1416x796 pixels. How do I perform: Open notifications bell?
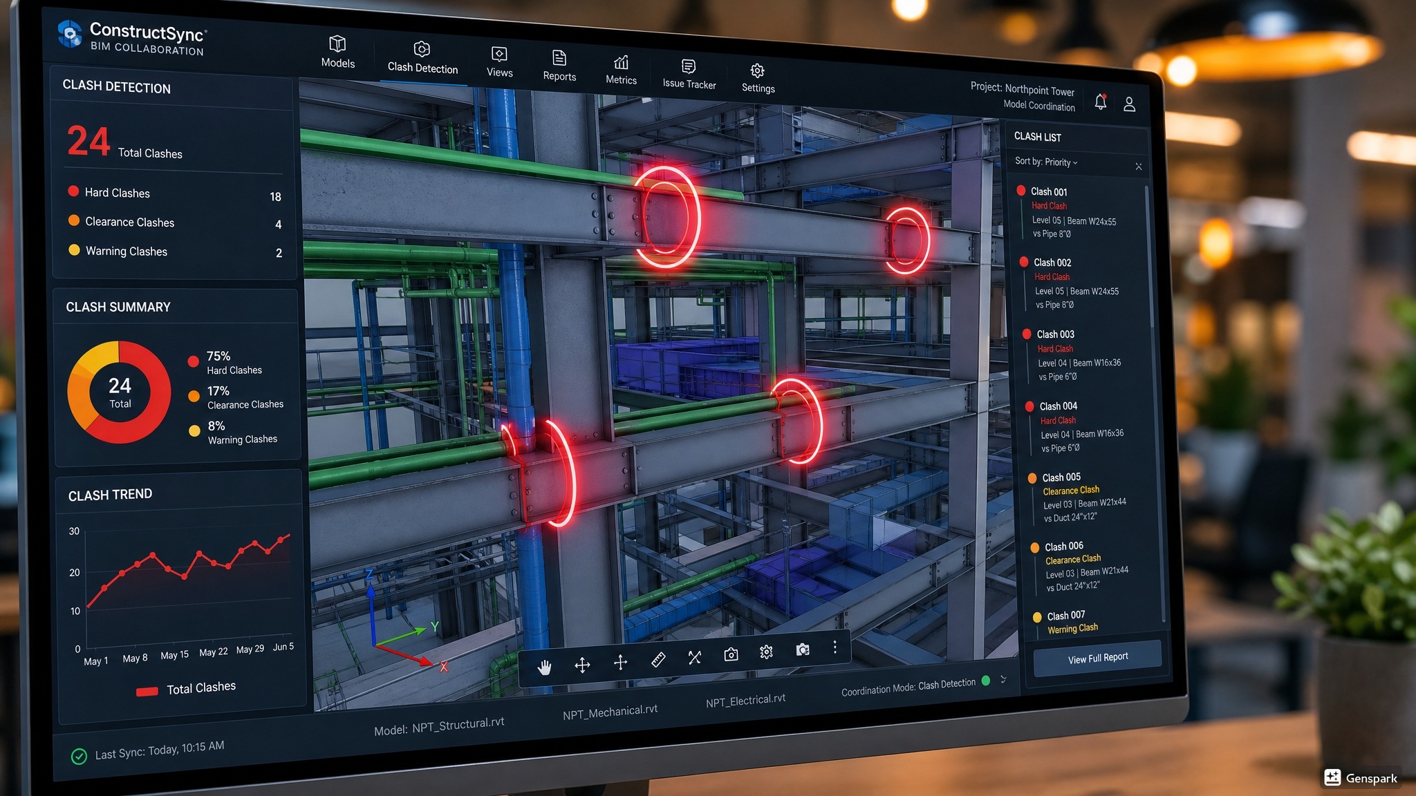click(1101, 102)
